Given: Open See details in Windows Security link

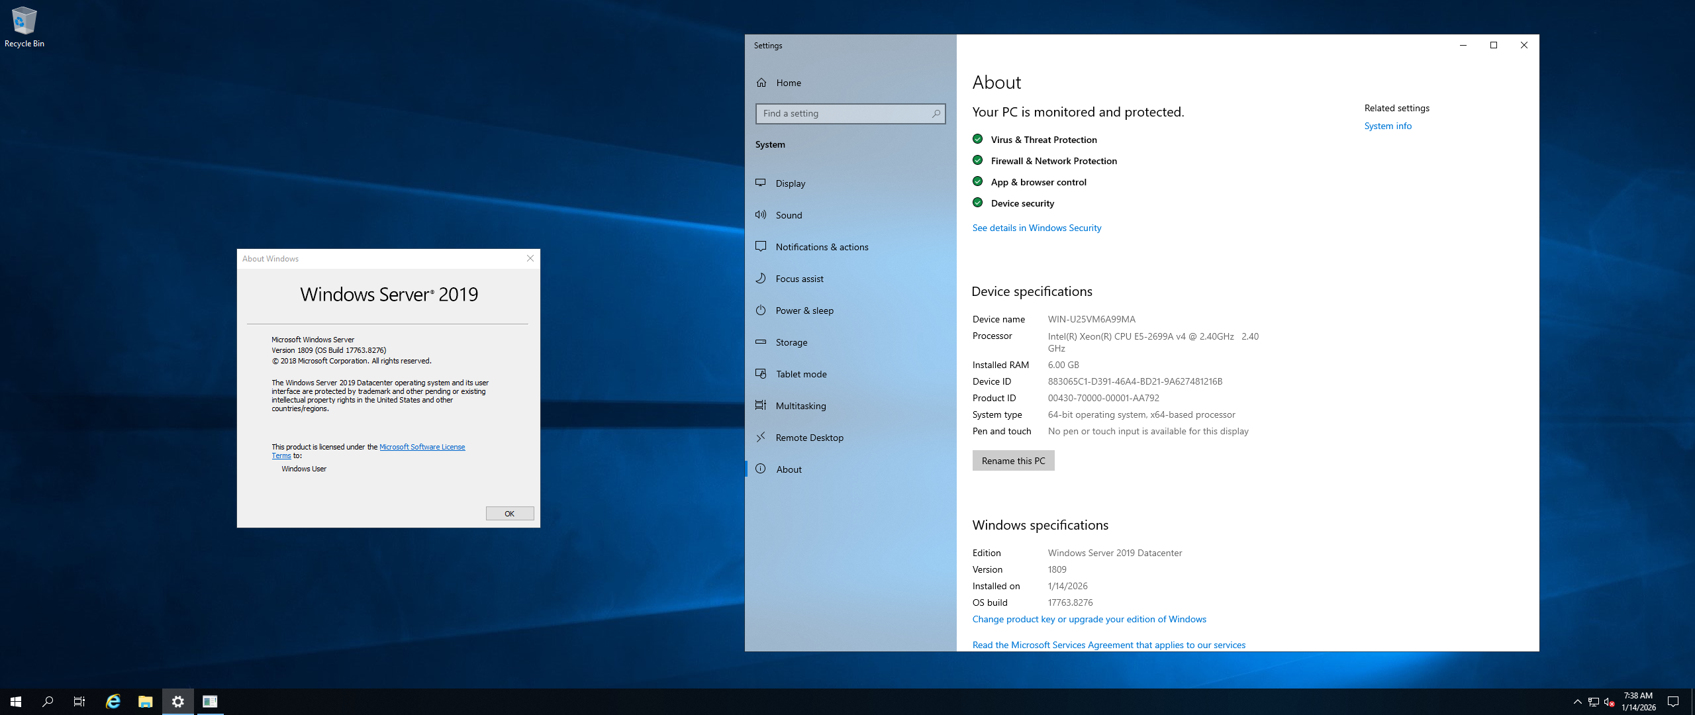Looking at the screenshot, I should click(1036, 228).
